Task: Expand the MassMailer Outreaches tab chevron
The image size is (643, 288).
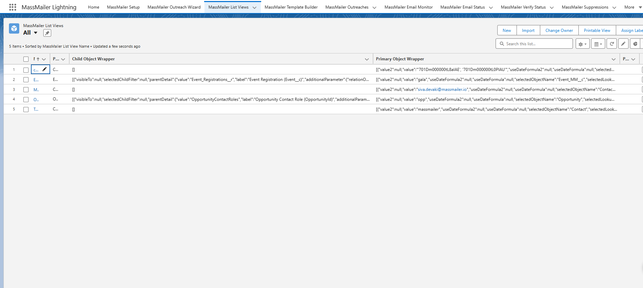Action: 374,8
